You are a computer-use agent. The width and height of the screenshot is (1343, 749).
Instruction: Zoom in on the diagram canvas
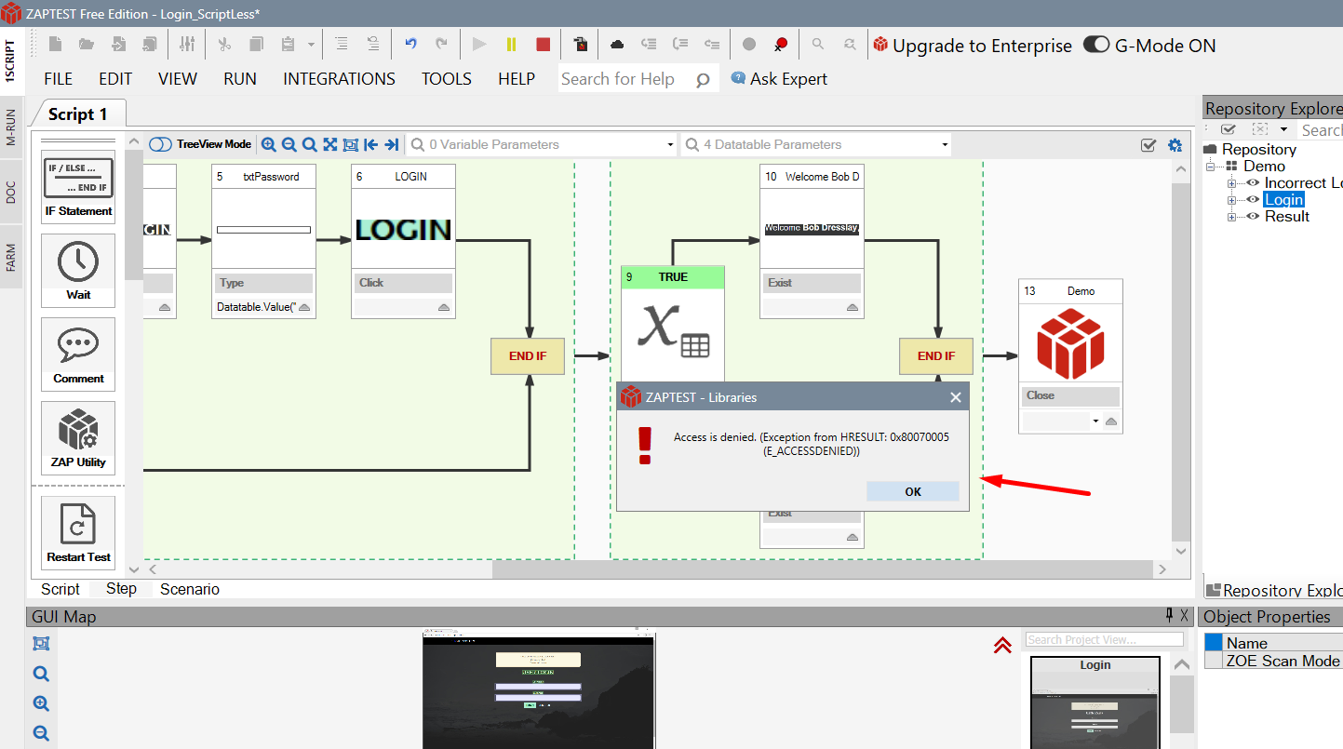[x=269, y=144]
